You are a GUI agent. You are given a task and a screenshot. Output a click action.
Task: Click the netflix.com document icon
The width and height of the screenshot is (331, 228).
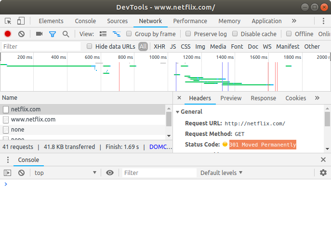coord(6,109)
